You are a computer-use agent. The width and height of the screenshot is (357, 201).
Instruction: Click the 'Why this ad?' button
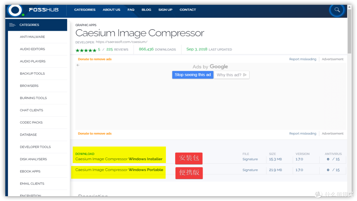[x=232, y=75]
